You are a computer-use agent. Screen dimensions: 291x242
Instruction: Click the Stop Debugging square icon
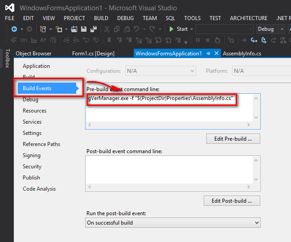[208, 40]
